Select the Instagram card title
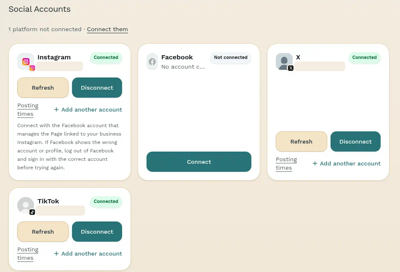 point(54,57)
